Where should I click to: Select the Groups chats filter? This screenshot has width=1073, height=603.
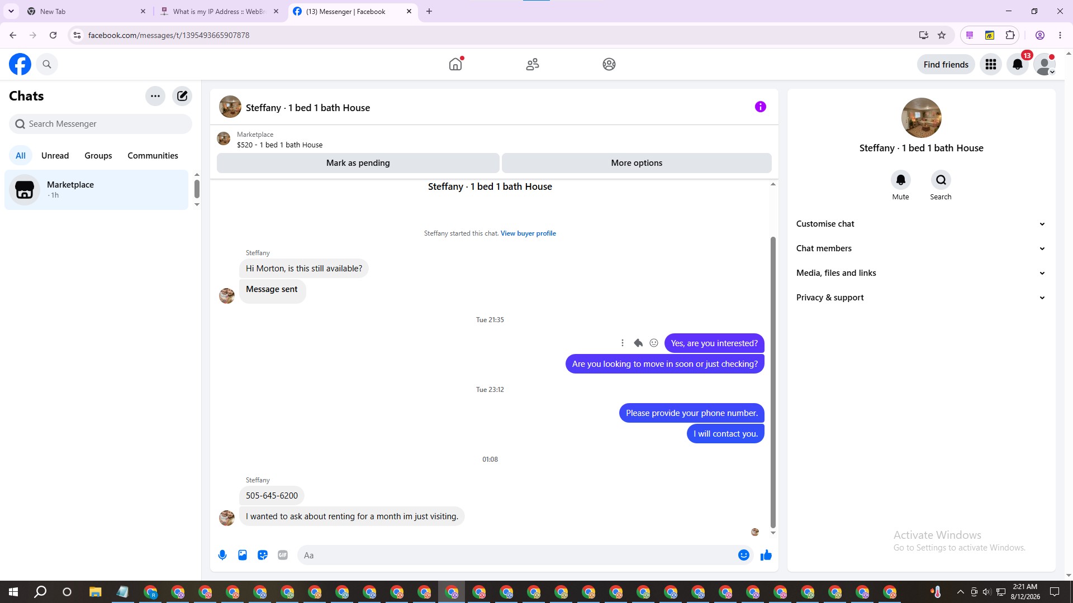click(98, 156)
